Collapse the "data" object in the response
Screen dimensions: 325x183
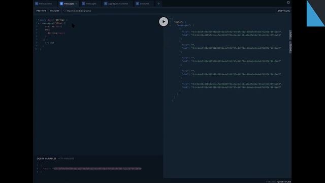(170, 22)
